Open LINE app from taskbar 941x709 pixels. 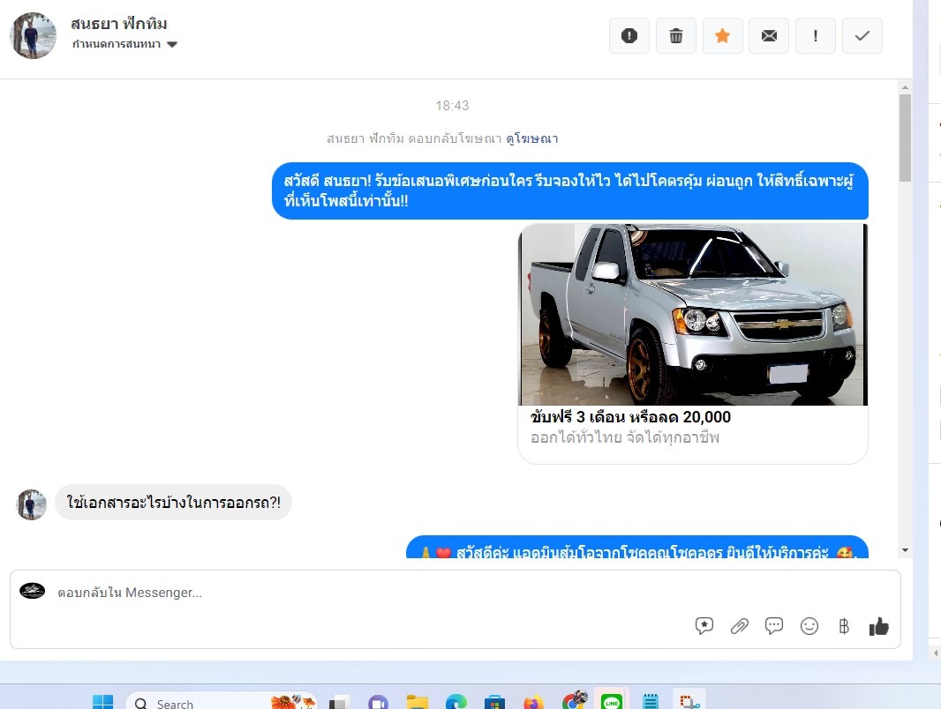pos(611,702)
